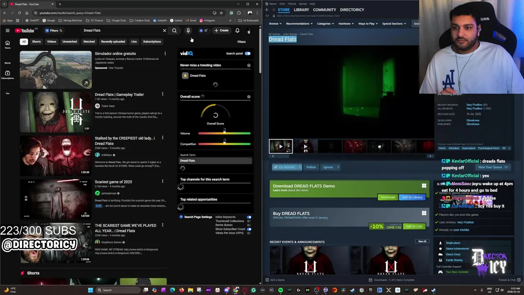Viewport: 524px width, 295px height.
Task: Follow Dread Flats on Steam
Action: click(x=311, y=167)
